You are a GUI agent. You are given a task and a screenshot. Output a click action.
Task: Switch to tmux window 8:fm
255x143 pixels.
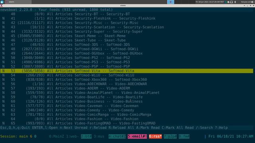click(184, 136)
